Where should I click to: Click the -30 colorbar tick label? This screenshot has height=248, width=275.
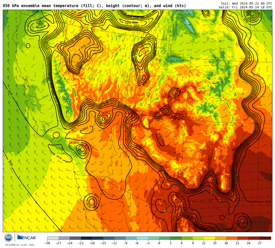47,243
